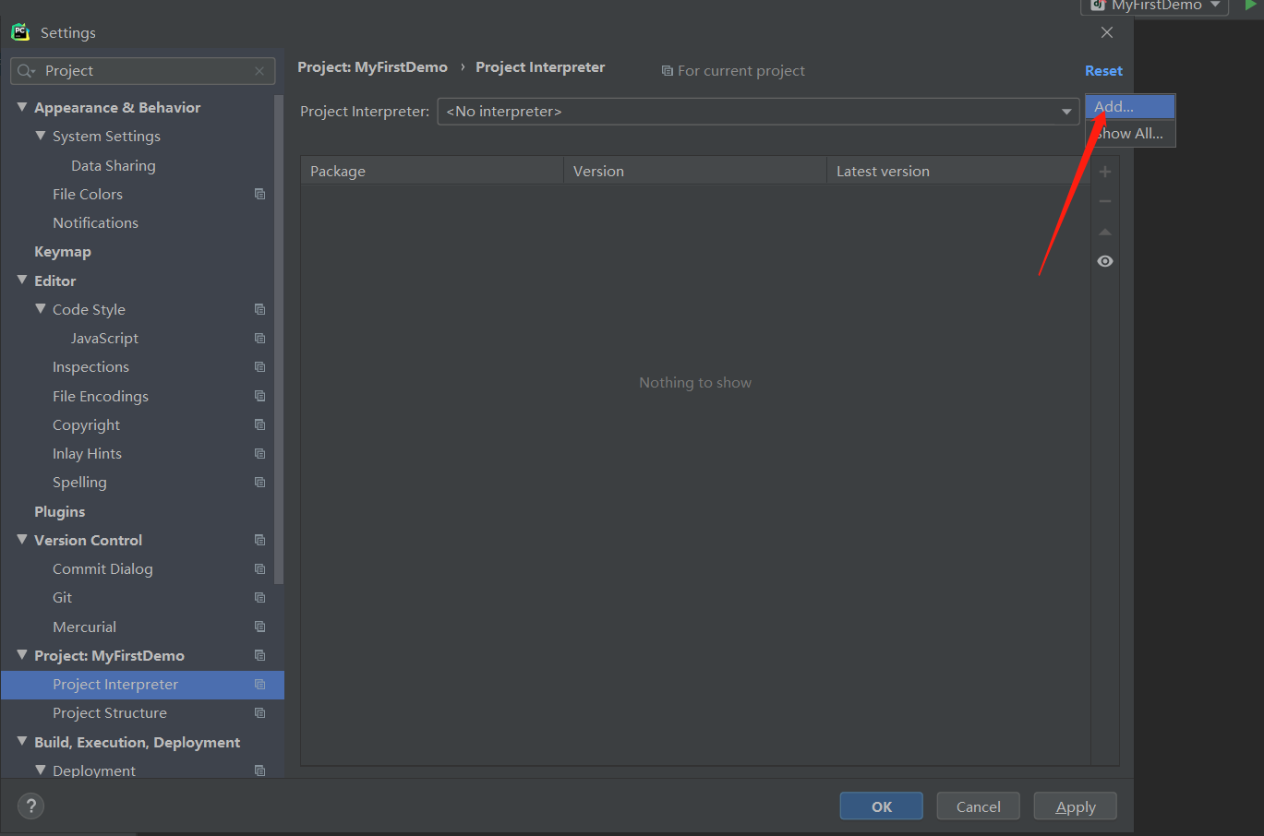The height and width of the screenshot is (836, 1264).
Task: Click the project-level icon next to Project: MyFirstDemo
Action: click(259, 655)
